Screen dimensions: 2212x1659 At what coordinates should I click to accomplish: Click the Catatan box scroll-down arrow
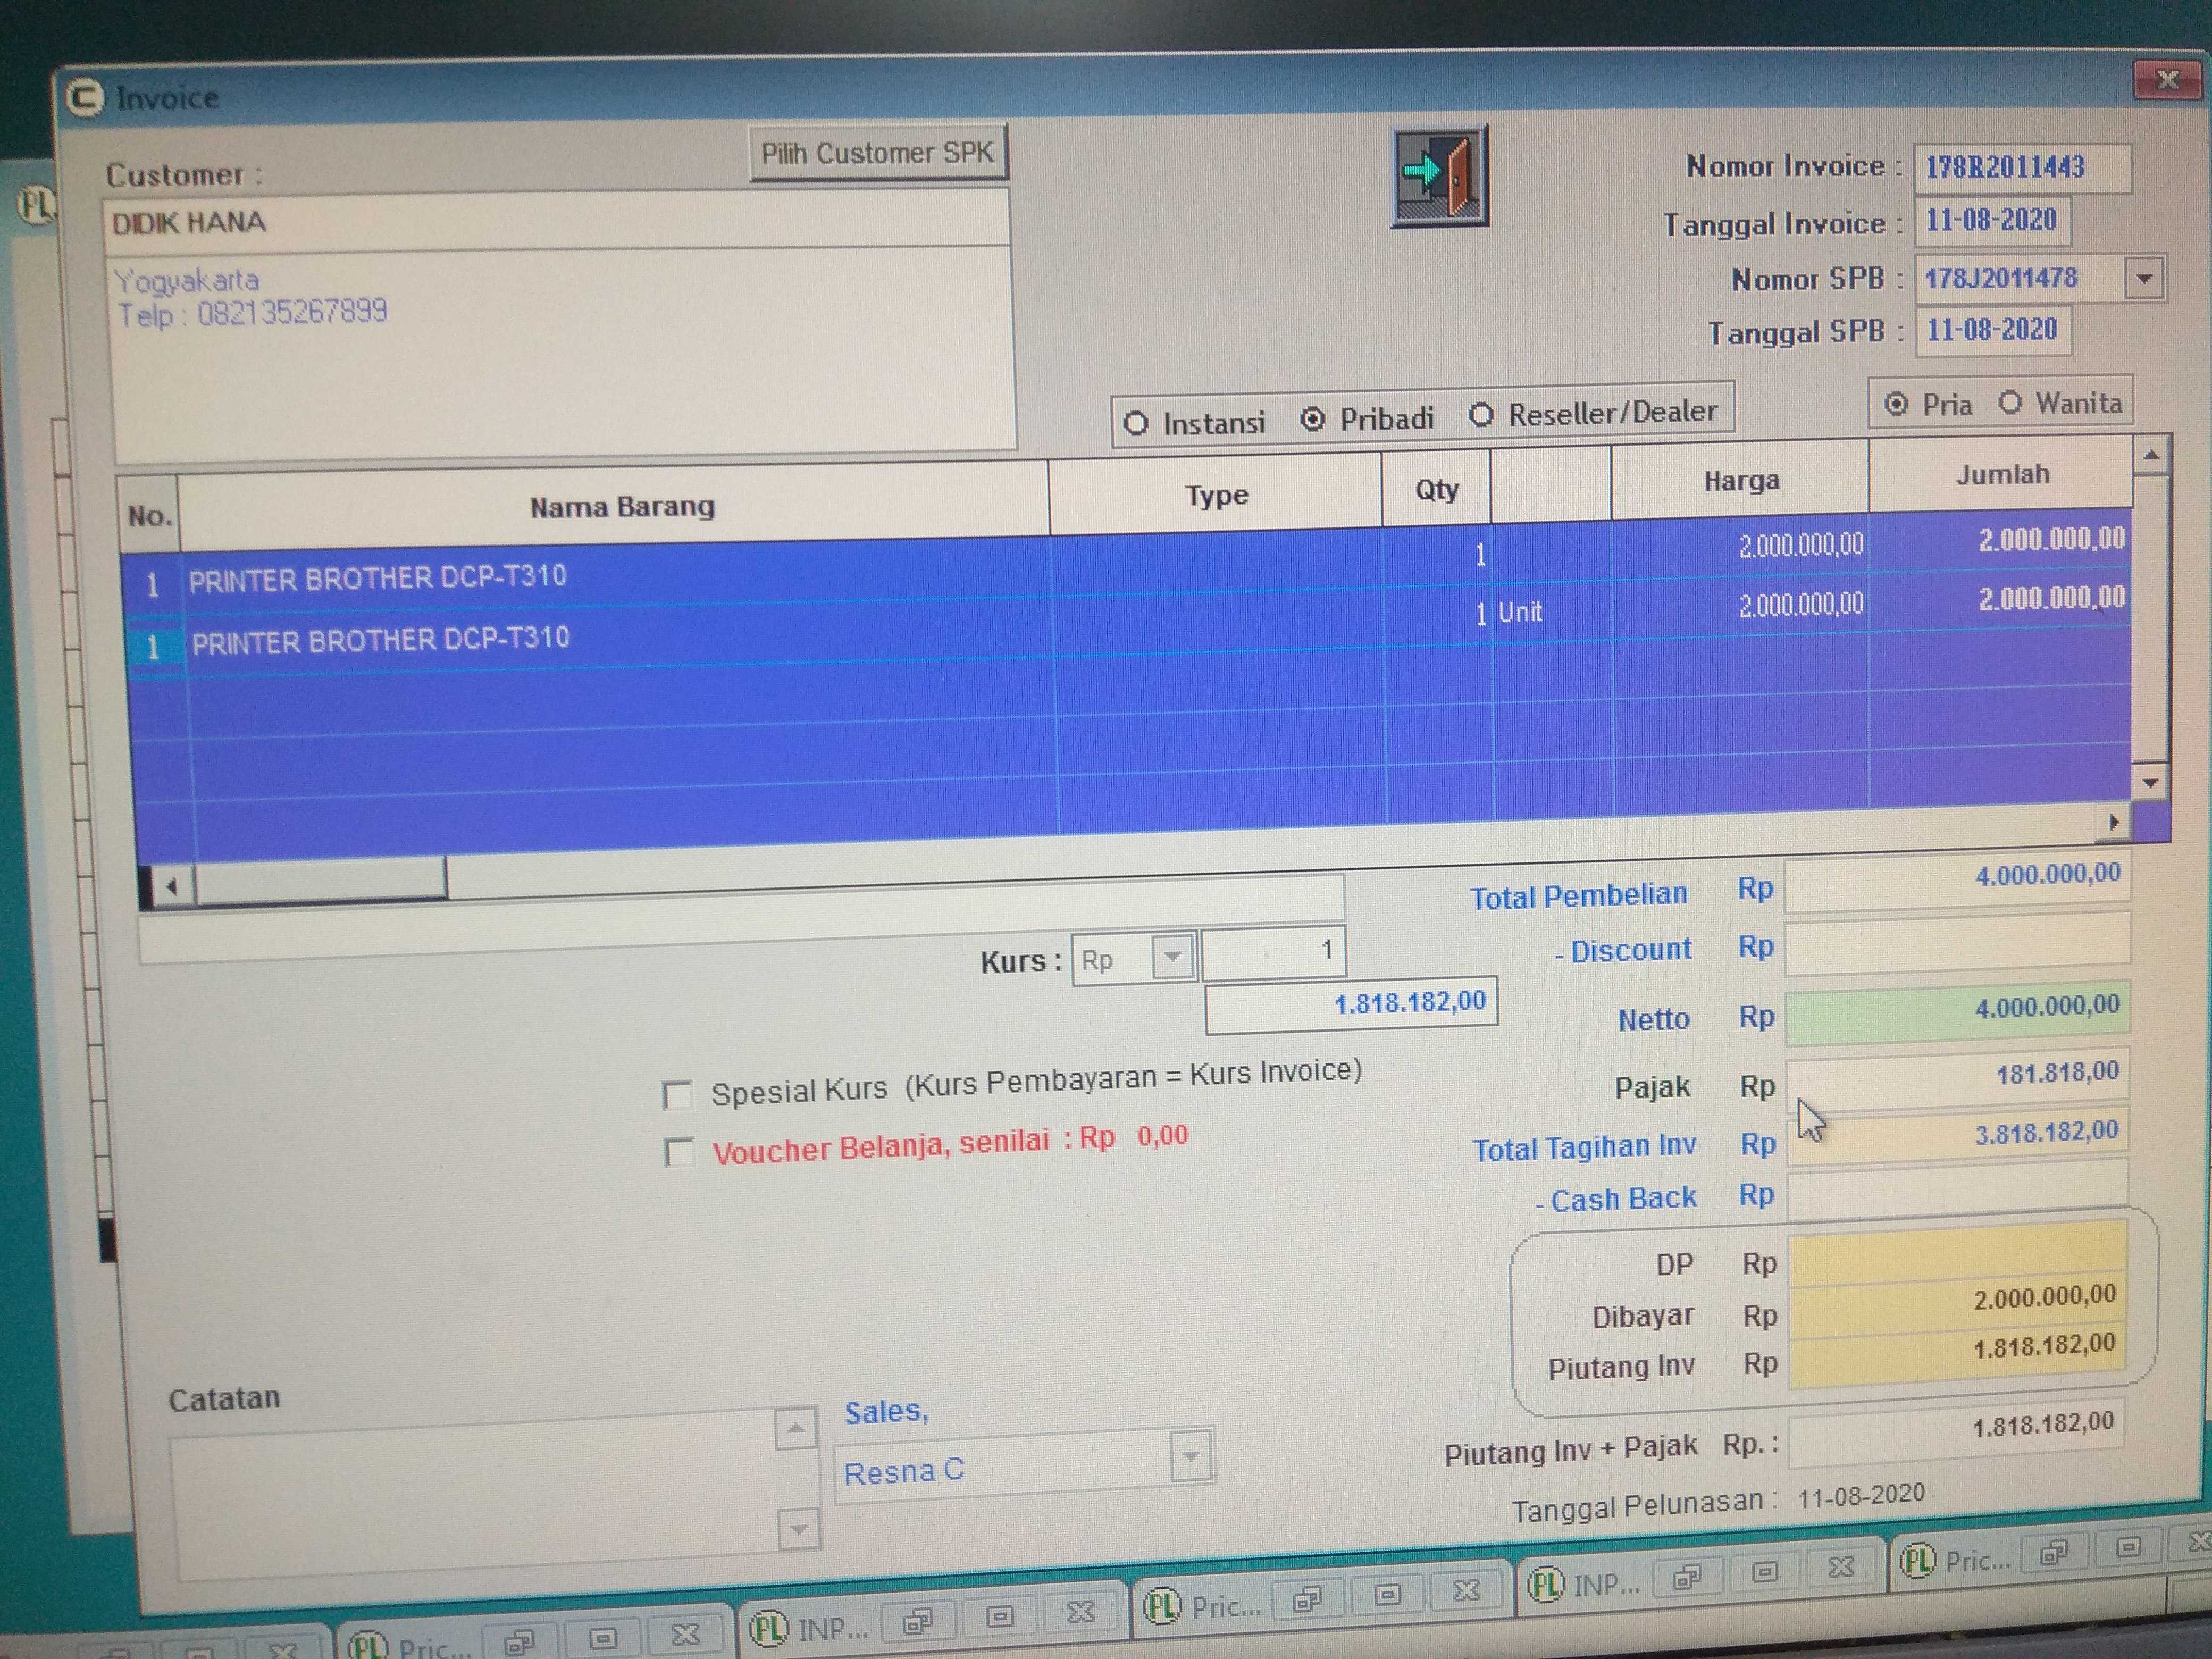click(798, 1529)
